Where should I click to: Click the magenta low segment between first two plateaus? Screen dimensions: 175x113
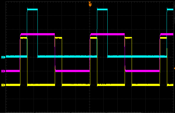point(72,71)
